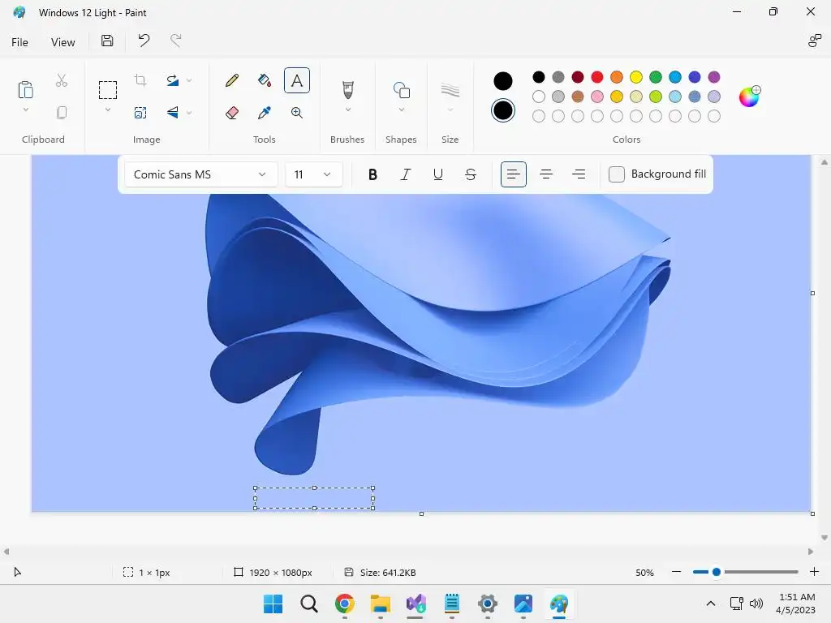Open Visual Studio from the taskbar
Screen dimensions: 831x623
(x=416, y=604)
